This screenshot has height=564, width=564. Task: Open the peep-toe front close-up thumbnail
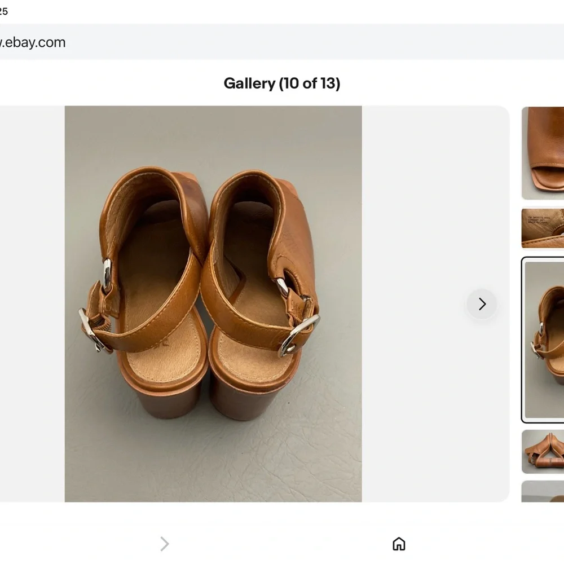[x=543, y=153]
